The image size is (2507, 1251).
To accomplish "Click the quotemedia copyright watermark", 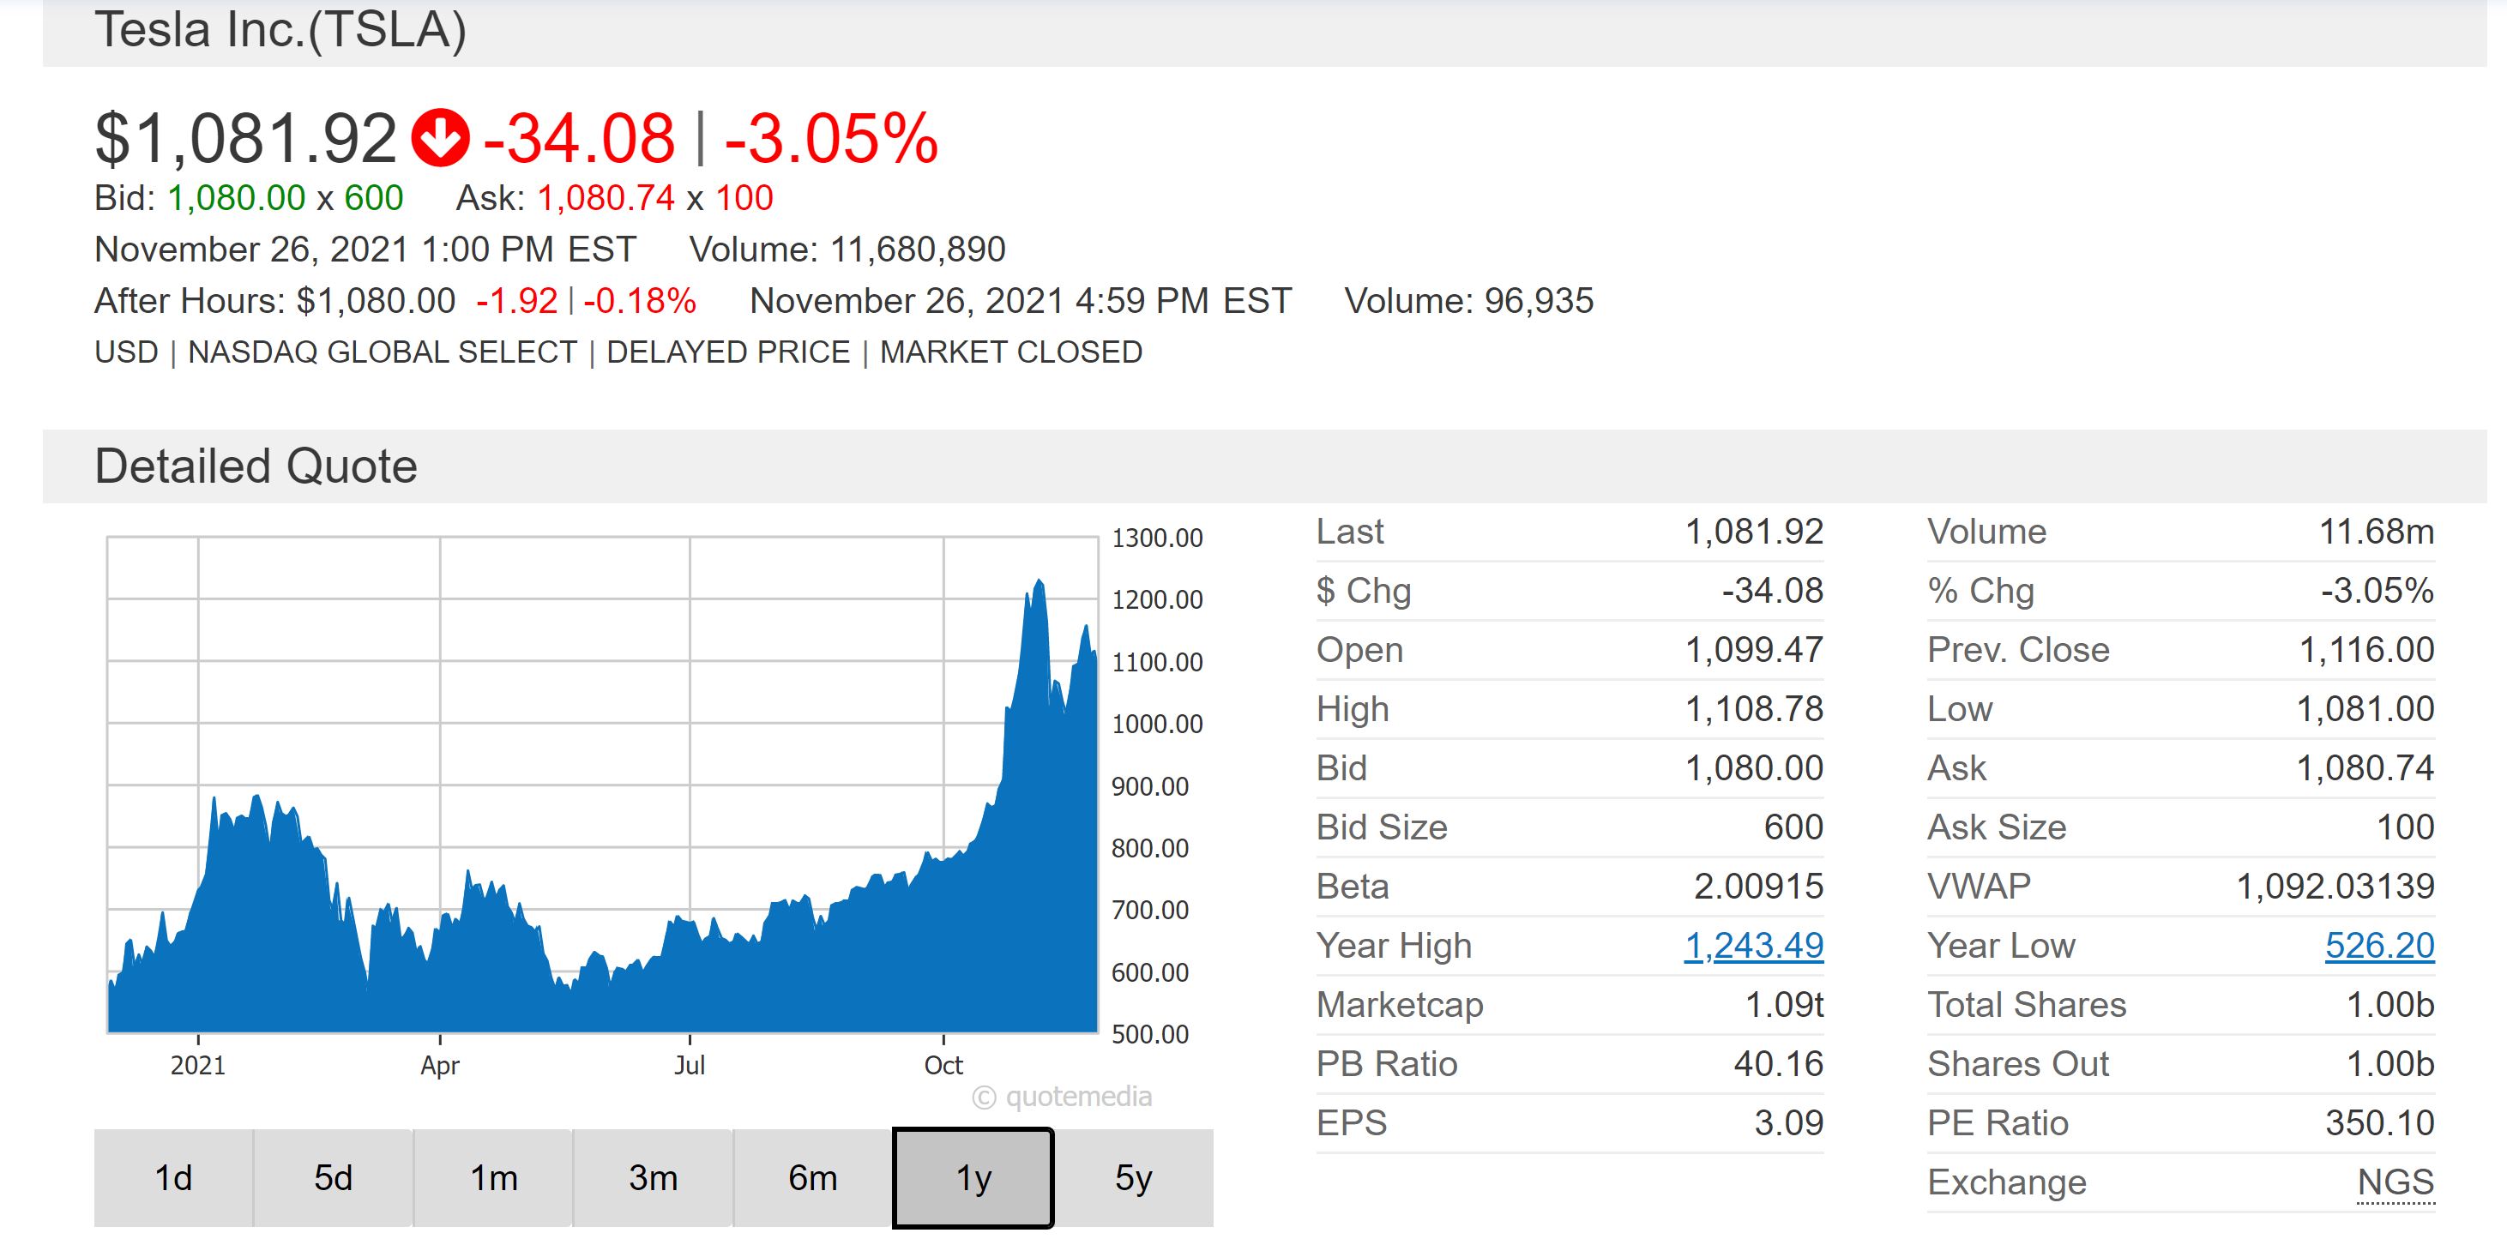I will 1062,1098.
